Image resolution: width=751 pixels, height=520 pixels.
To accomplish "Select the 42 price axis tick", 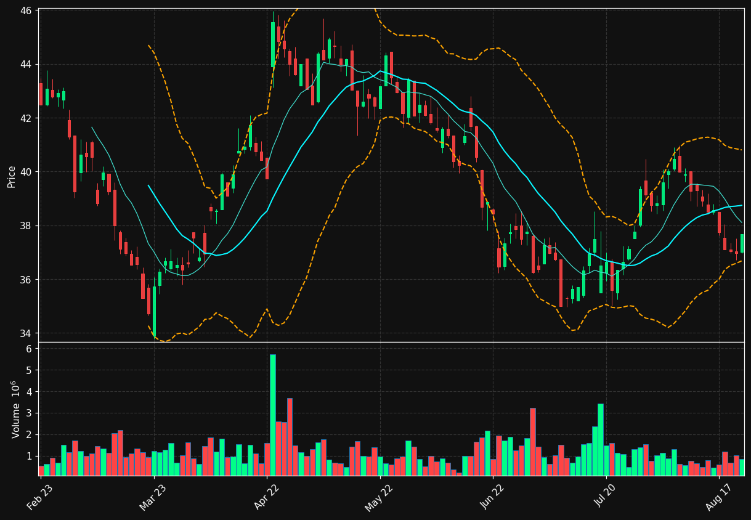I will click(26, 118).
